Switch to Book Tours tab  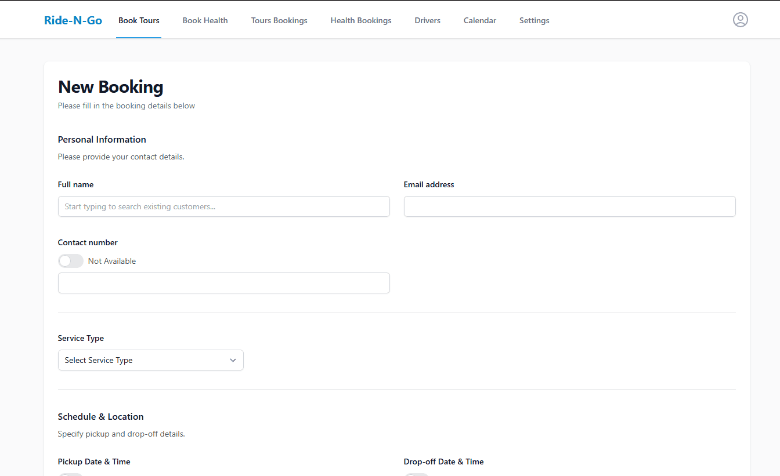(x=139, y=20)
